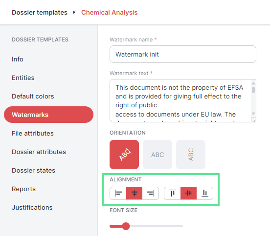Align watermark horizontally centered
The height and width of the screenshot is (236, 270).
(135, 193)
